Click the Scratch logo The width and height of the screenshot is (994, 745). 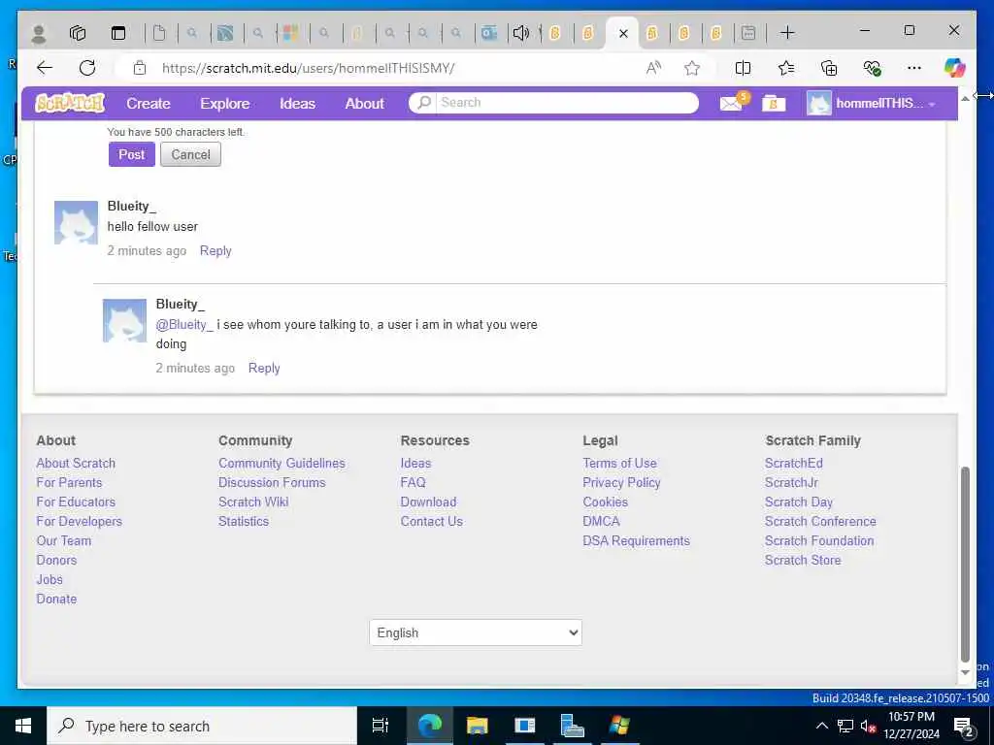70,103
